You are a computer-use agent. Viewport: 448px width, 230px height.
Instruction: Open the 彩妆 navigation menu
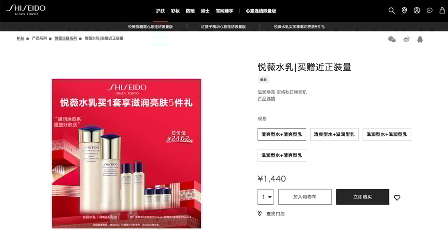[175, 11]
